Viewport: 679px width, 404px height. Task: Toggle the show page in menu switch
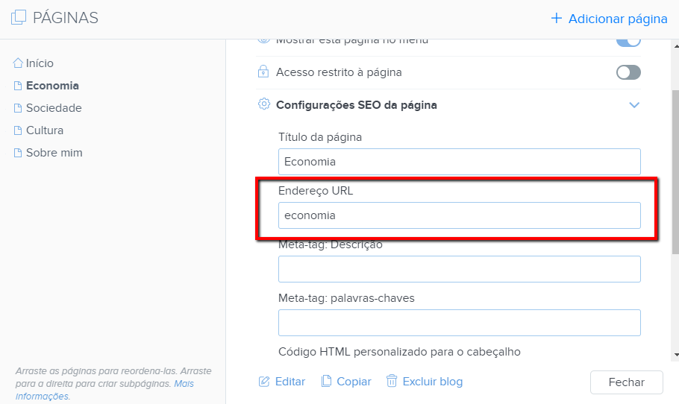[x=628, y=42]
